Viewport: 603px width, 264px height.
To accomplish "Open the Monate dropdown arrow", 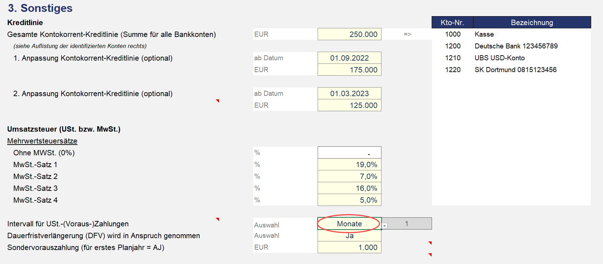I will point(384,226).
